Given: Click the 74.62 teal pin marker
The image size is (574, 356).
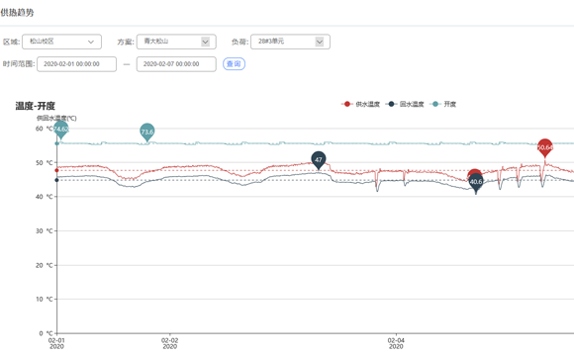Looking at the screenshot, I should (60, 130).
